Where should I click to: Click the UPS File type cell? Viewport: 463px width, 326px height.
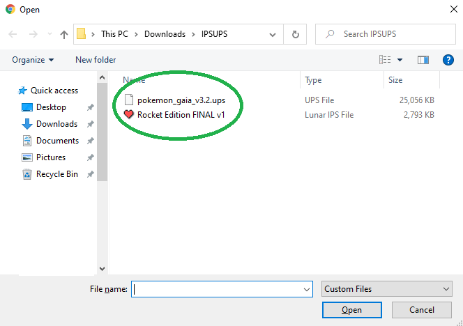[319, 100]
